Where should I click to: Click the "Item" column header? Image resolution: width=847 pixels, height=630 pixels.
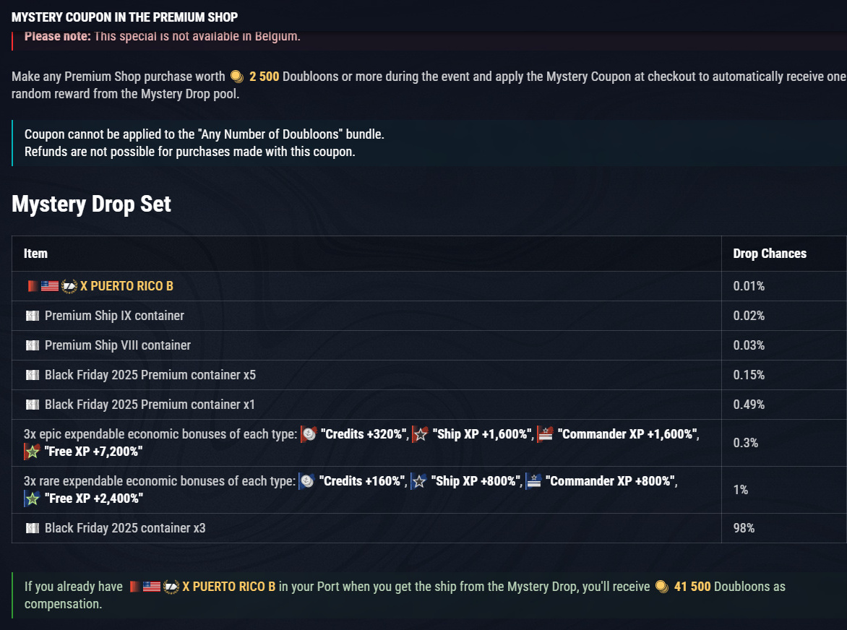(35, 254)
